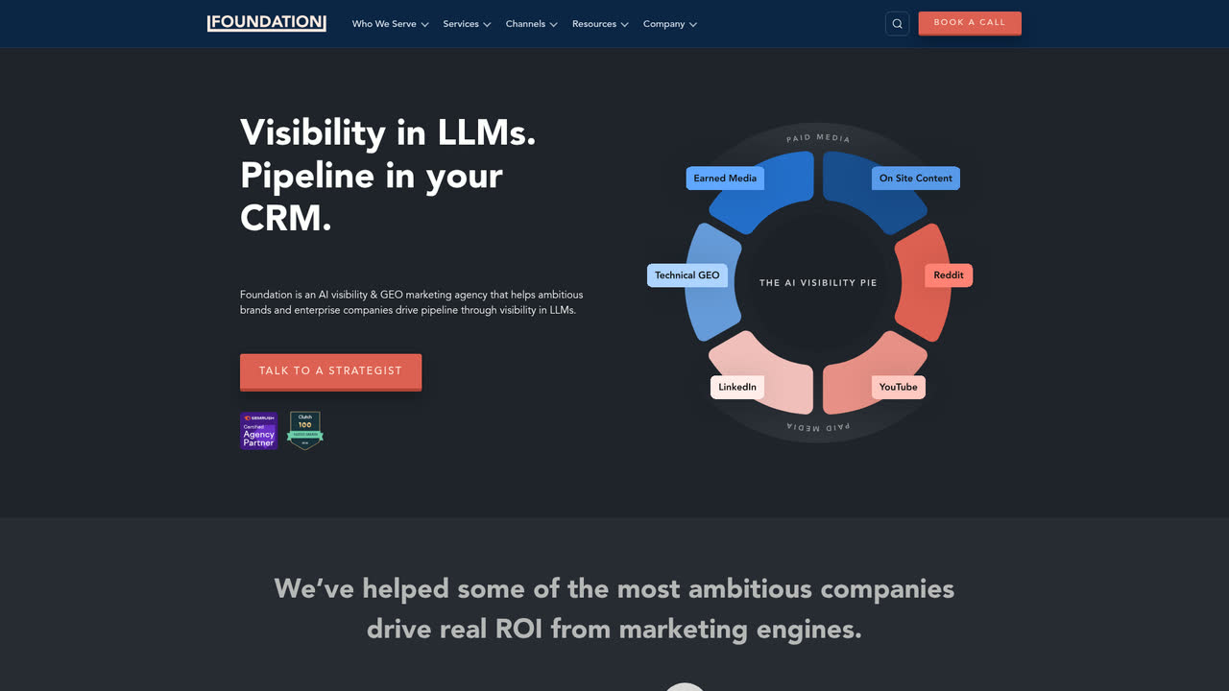The height and width of the screenshot is (691, 1229).
Task: Click the Foundation agency description paragraph
Action: (x=411, y=302)
